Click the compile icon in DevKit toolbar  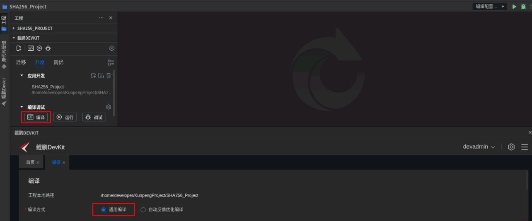[31, 48]
